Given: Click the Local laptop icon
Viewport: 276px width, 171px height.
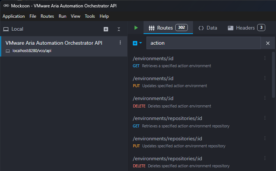Looking at the screenshot, I should 6,29.
